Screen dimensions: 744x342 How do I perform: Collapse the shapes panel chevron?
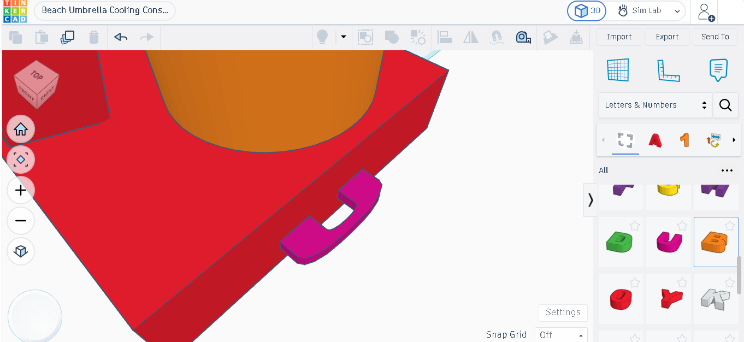click(590, 200)
